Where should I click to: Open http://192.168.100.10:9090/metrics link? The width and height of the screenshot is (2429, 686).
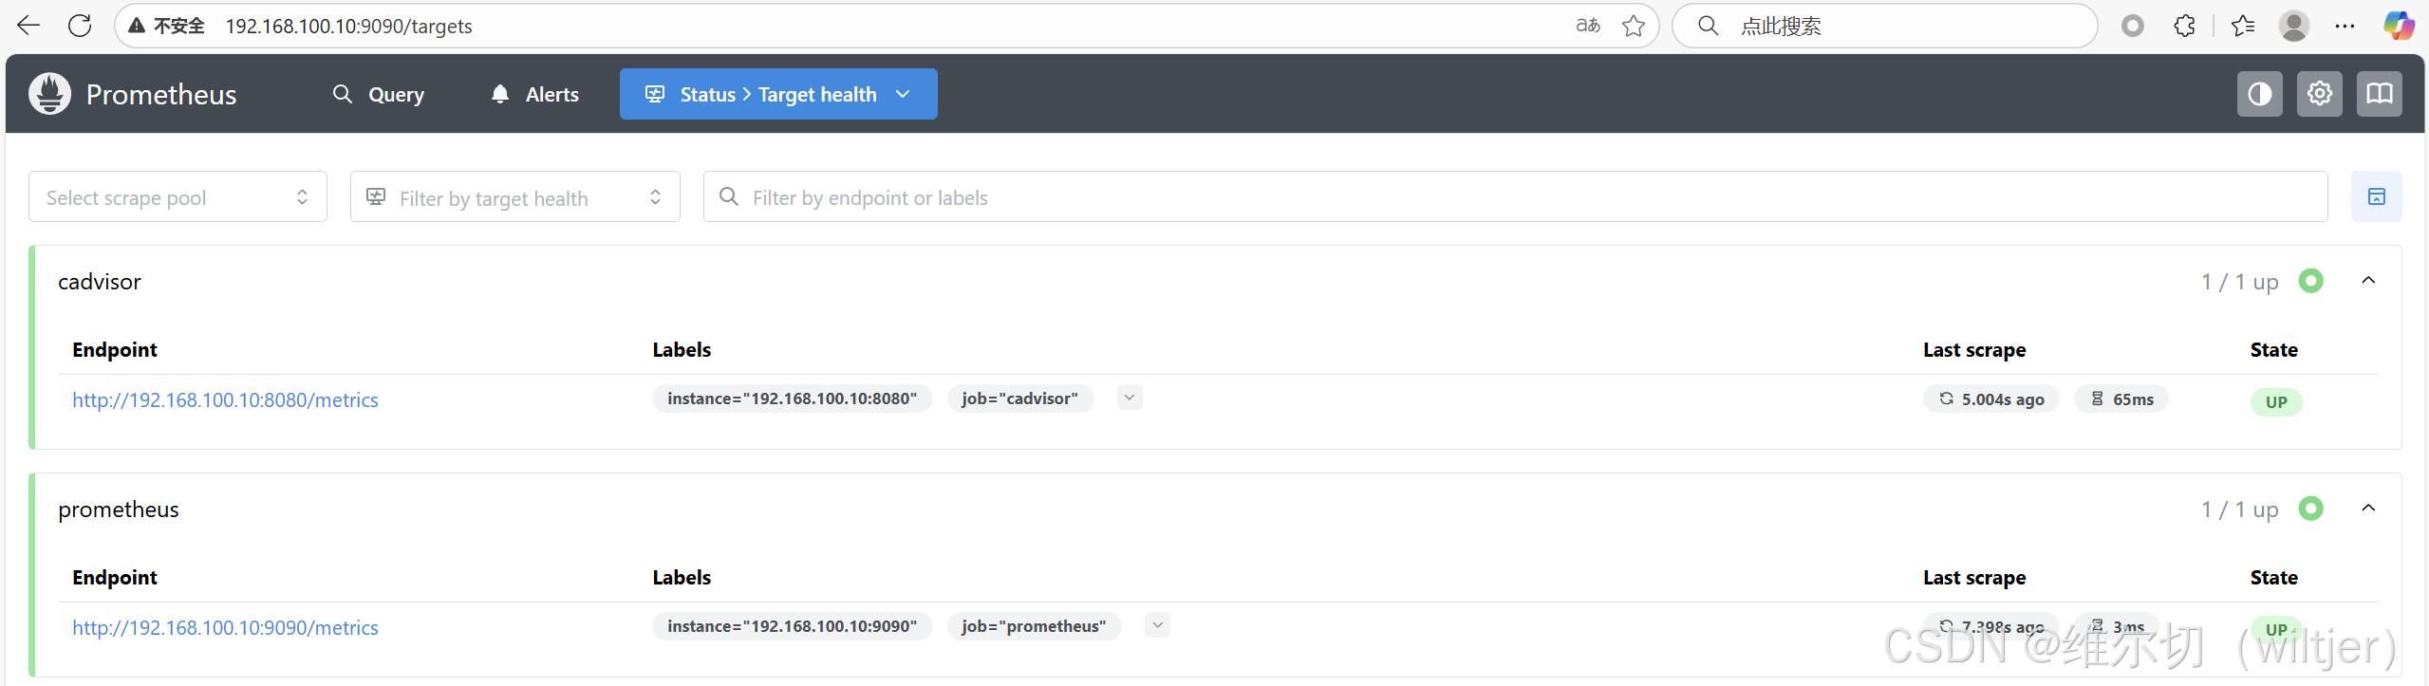tap(225, 628)
